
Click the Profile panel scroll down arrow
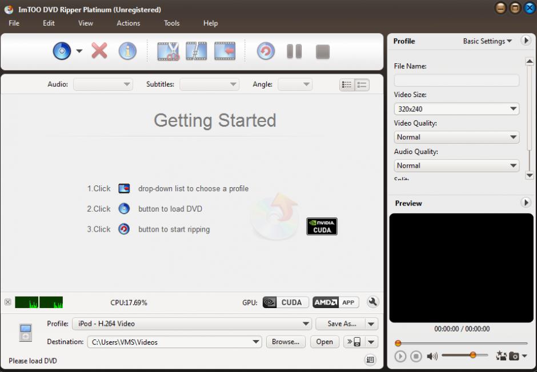[x=530, y=175]
